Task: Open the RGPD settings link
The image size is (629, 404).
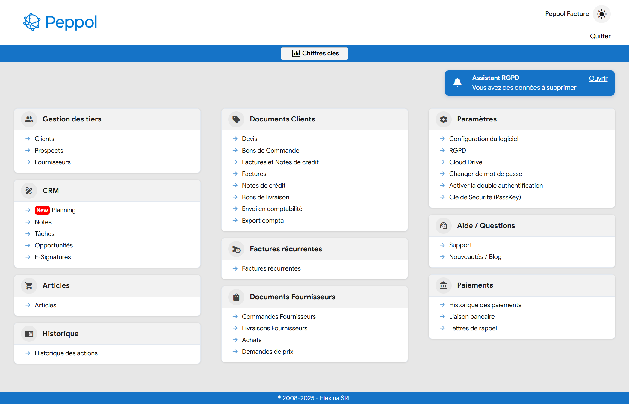Action: pyautogui.click(x=458, y=151)
